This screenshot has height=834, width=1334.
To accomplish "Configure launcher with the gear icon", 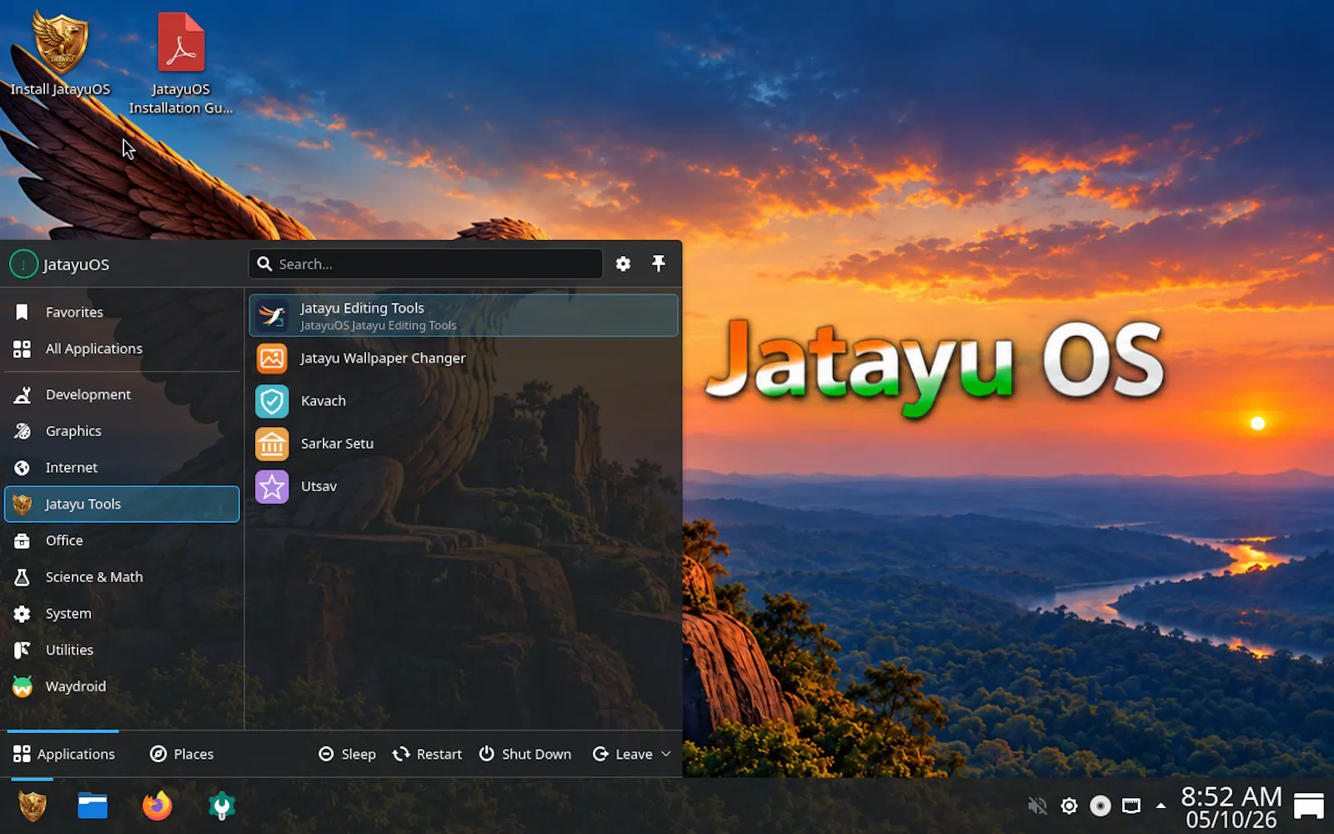I will pos(623,264).
